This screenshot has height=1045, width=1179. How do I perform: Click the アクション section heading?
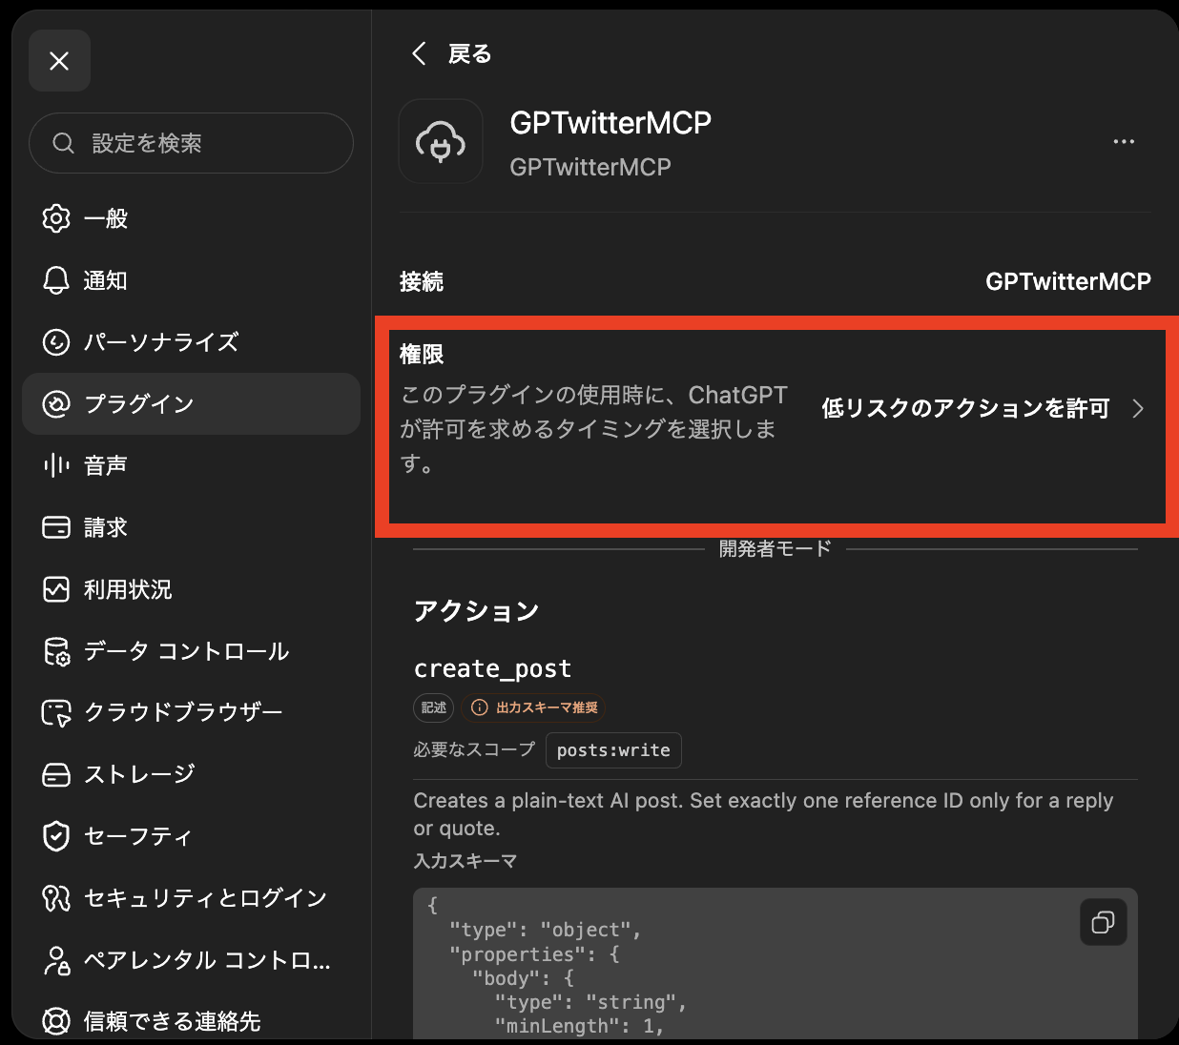[476, 611]
